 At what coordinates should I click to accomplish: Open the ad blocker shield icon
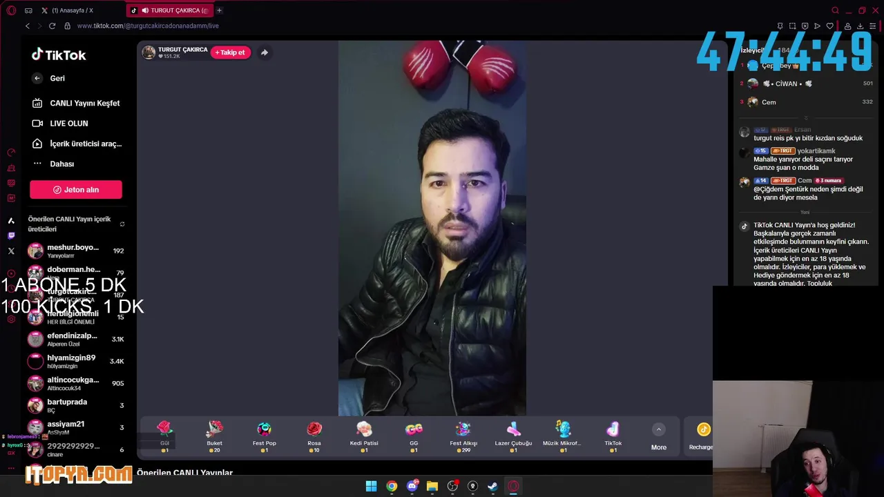[805, 26]
